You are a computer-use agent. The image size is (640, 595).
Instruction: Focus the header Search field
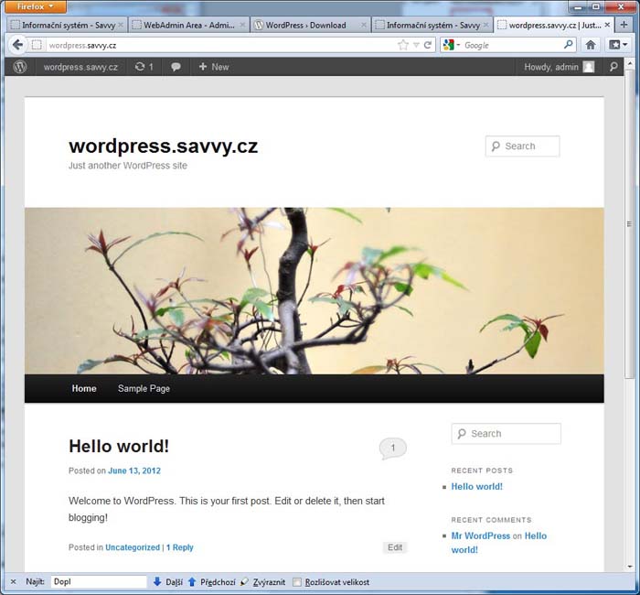pyautogui.click(x=522, y=146)
